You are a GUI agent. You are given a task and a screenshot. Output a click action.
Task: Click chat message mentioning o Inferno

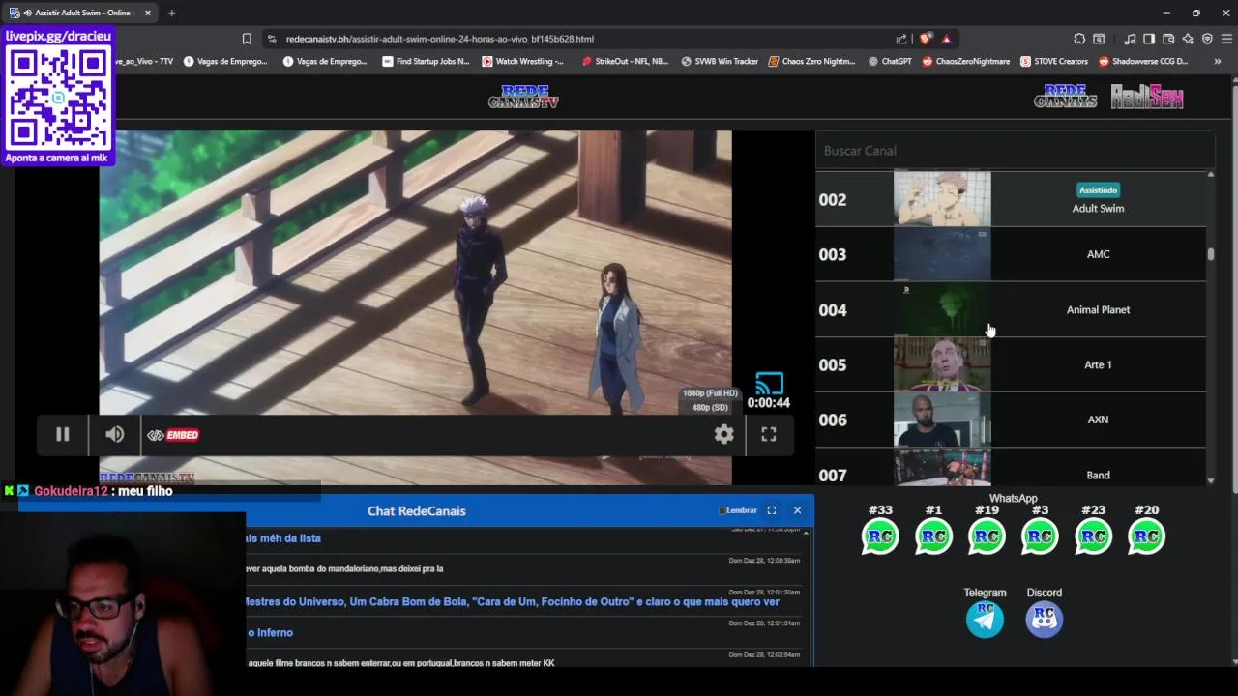click(x=270, y=632)
